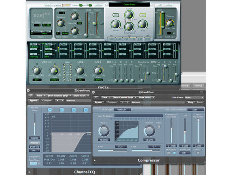Viewport: 234px width, 175px height.
Task: Select the Channel EQ low shelf band icon
Action: pyautogui.click(x=62, y=110)
